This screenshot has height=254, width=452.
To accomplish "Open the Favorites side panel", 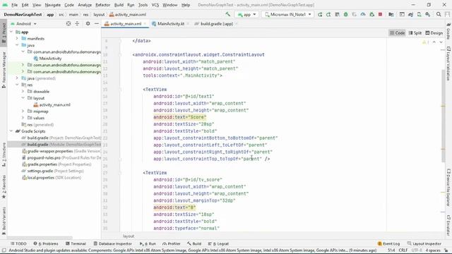I will [4, 187].
